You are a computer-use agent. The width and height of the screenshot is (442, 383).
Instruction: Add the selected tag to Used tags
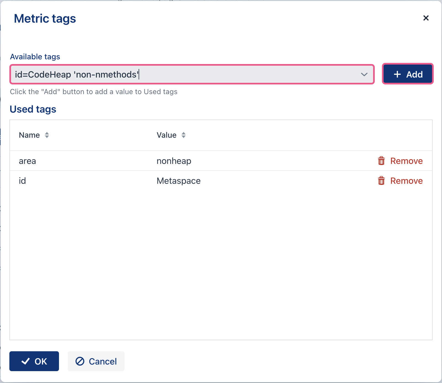408,74
